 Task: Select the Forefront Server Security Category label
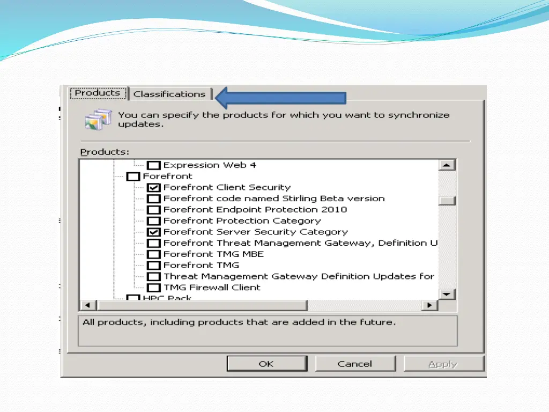256,232
